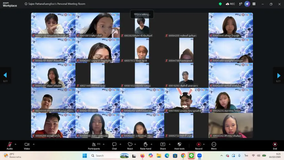Click the "TPQI is talking..." notice

pyautogui.click(x=142, y=14)
